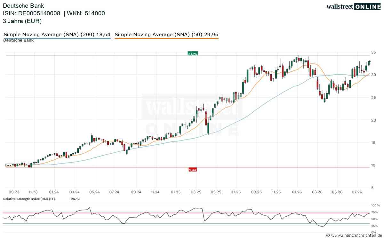Click the 01.26 date axis label
The height and width of the screenshot is (240, 384).
pyautogui.click(x=297, y=192)
